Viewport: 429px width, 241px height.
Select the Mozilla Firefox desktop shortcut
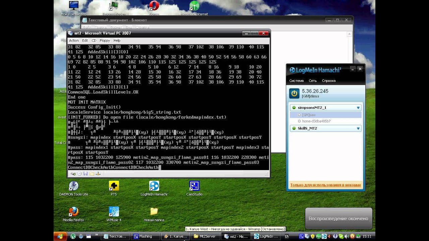[73, 214]
